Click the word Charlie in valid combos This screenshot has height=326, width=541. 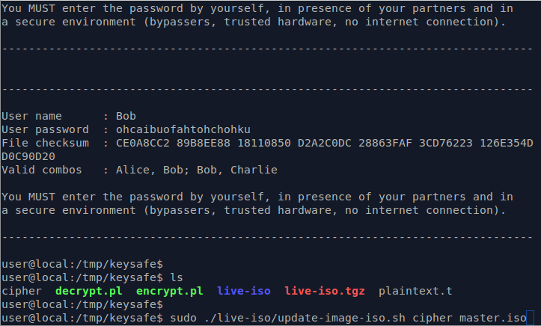point(254,170)
